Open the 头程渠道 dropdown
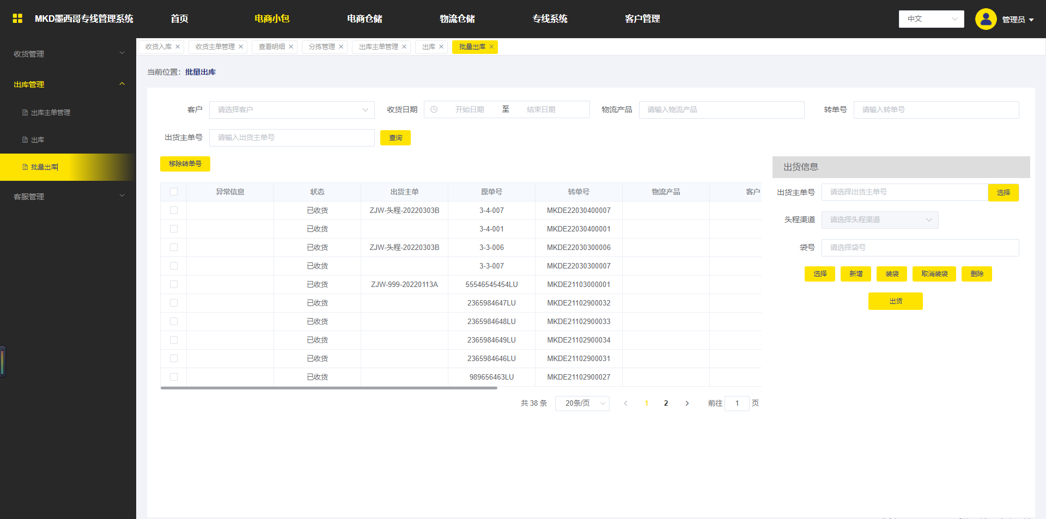The width and height of the screenshot is (1046, 519). click(x=879, y=220)
